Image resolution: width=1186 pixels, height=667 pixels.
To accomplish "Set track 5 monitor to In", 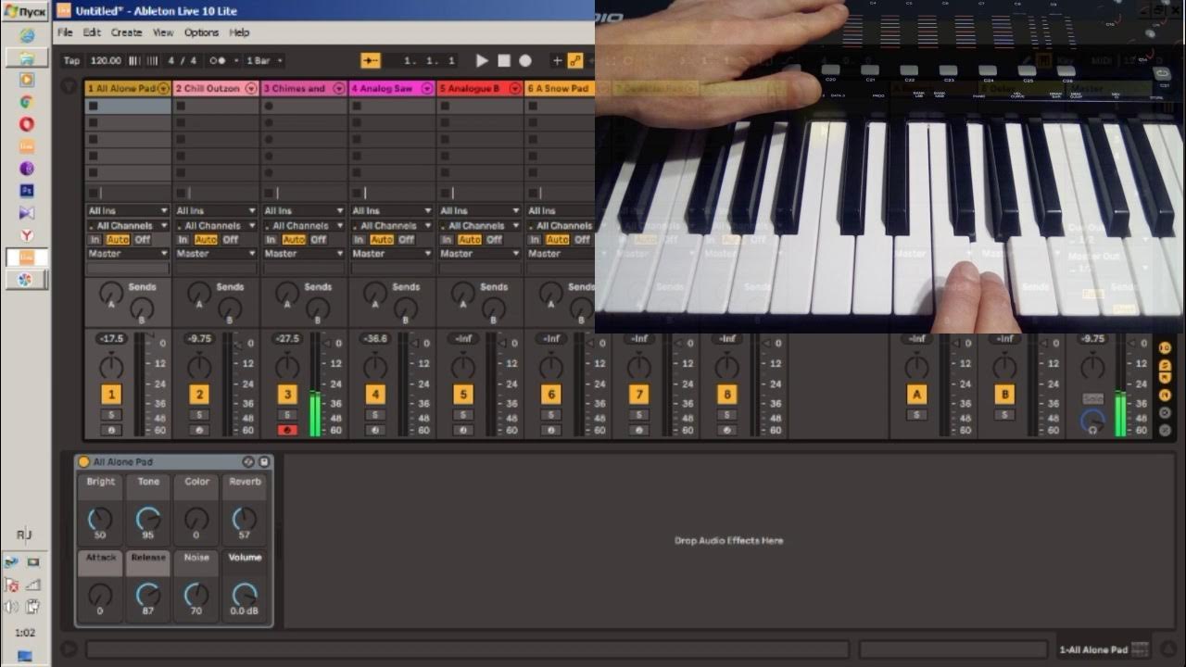I will (x=447, y=240).
